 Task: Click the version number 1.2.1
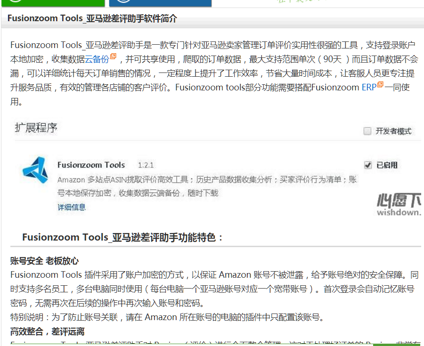tap(146, 165)
